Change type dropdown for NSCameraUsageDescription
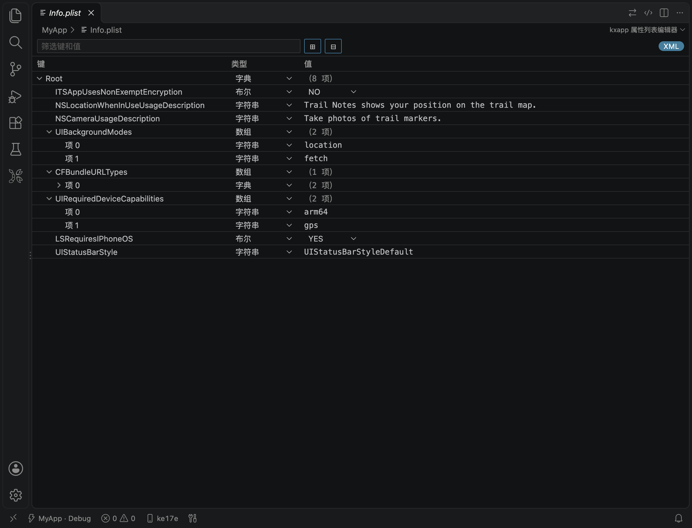Screen dimensions: 692x528 [x=263, y=118]
